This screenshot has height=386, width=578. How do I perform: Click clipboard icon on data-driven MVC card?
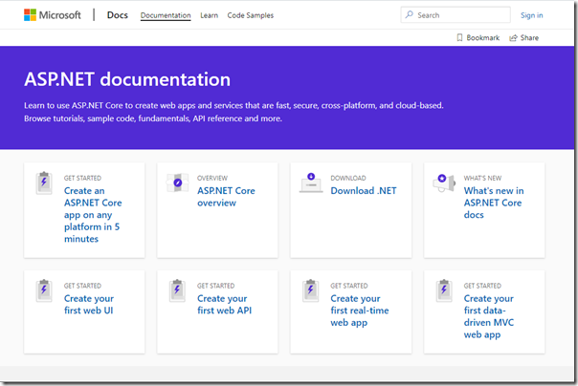[444, 290]
